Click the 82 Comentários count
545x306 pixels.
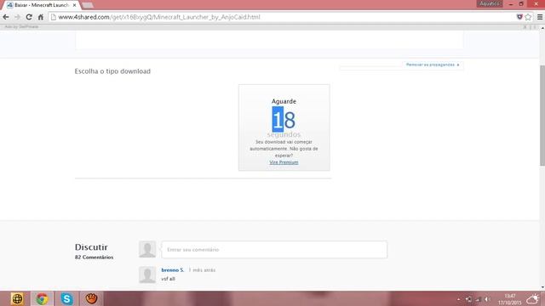(94, 257)
